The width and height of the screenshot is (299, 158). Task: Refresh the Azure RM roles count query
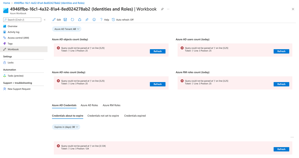tap(281, 84)
